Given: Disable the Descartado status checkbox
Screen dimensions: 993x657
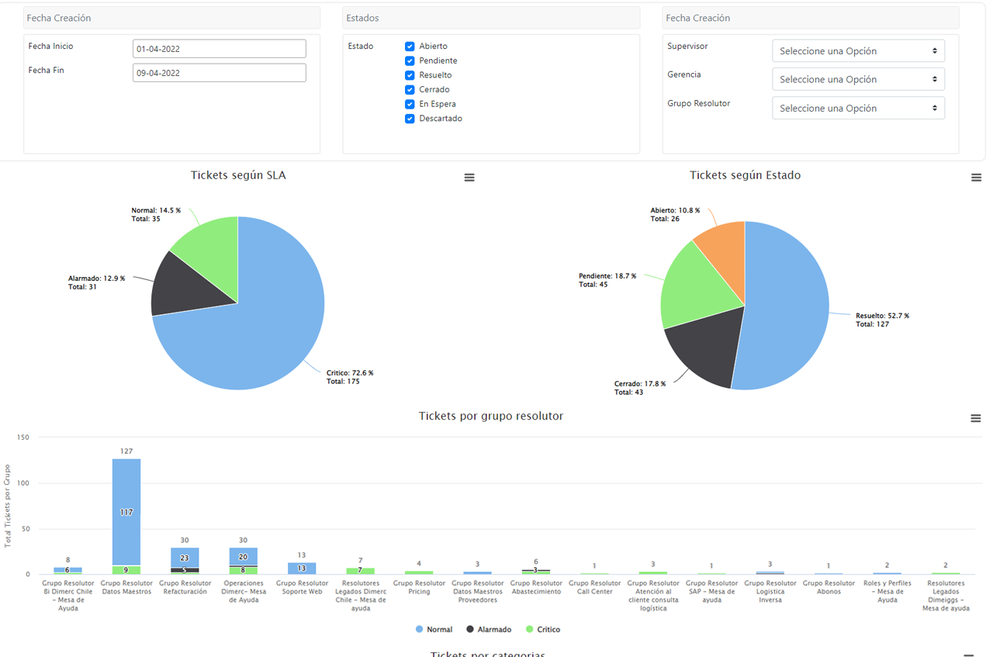Looking at the screenshot, I should [x=410, y=119].
